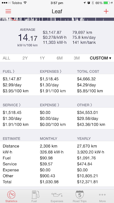Pick the 3M time range
The height and width of the screenshot is (203, 114).
tap(77, 58)
